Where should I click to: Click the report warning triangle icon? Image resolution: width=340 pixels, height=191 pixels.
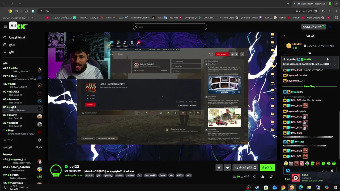pos(263,176)
